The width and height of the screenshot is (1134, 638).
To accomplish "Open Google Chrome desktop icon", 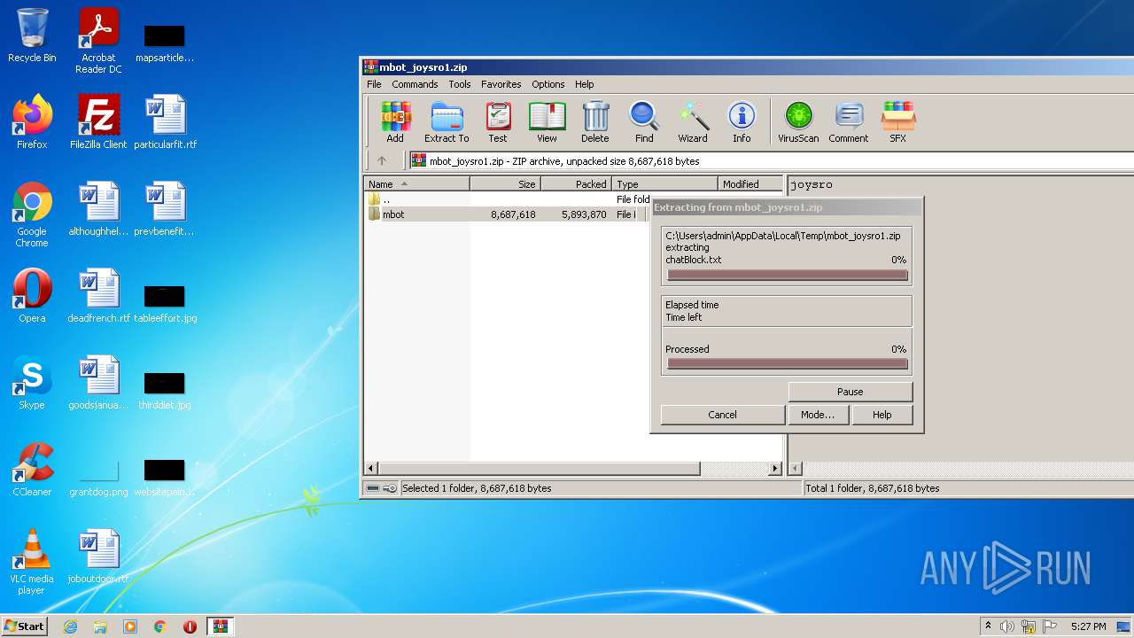I will coord(32,214).
